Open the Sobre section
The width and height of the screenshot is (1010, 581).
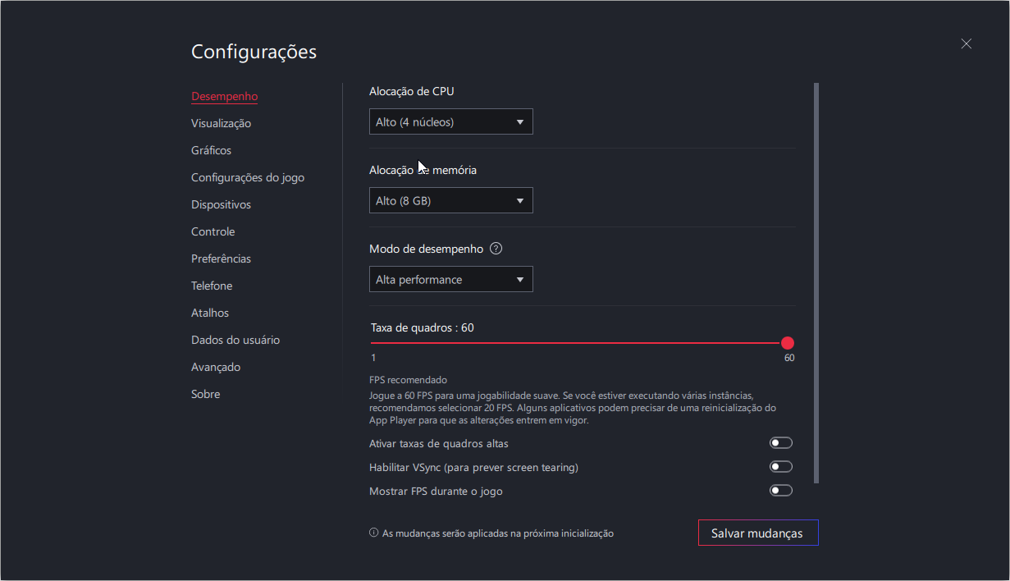pos(205,394)
